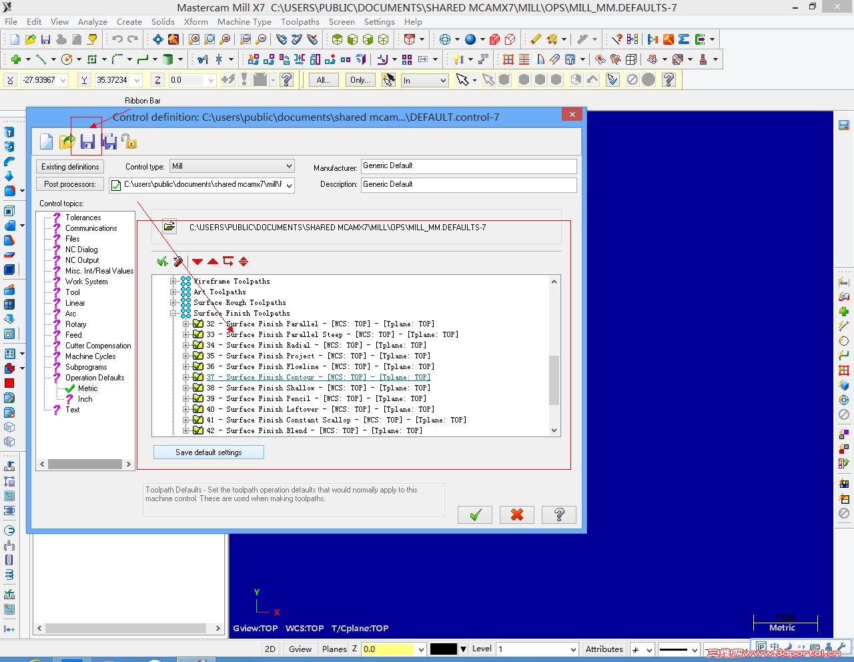
Task: Click the Existing definitions button
Action: pyautogui.click(x=70, y=167)
